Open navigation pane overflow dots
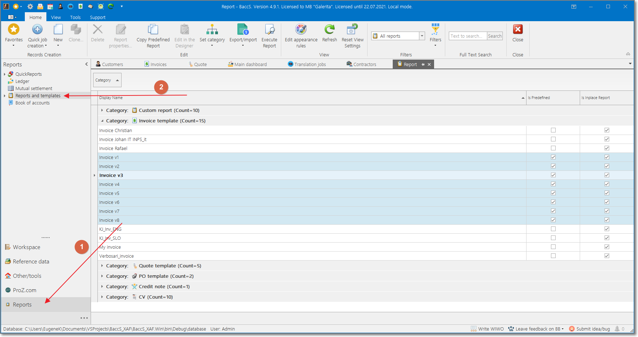The image size is (638, 337). click(x=84, y=318)
